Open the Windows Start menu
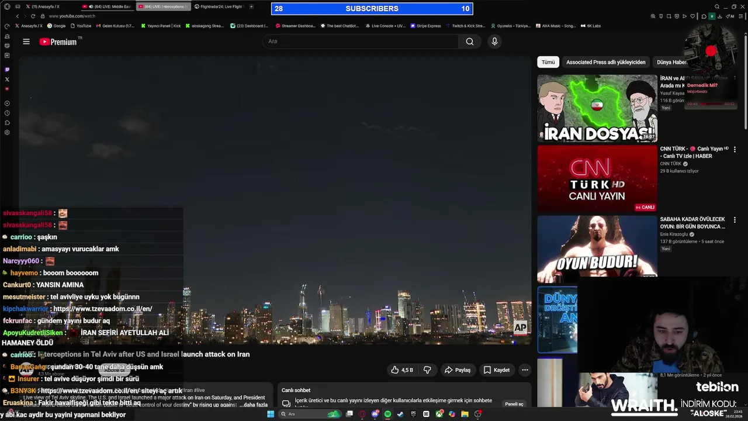This screenshot has height=421, width=748. (271, 414)
